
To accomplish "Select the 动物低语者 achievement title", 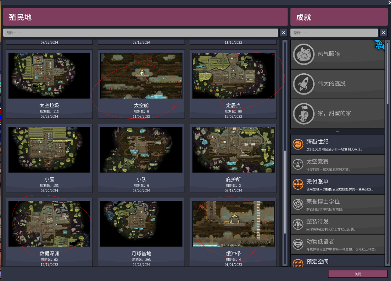I will [x=320, y=242].
